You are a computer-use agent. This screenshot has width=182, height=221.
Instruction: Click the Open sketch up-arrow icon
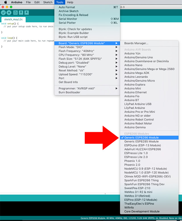click(x=21, y=12)
